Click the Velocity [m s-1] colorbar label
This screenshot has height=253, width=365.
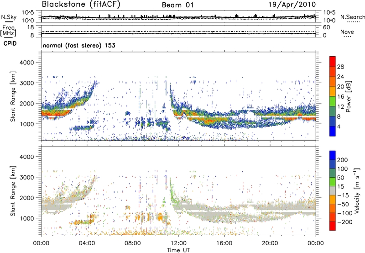pos(357,191)
